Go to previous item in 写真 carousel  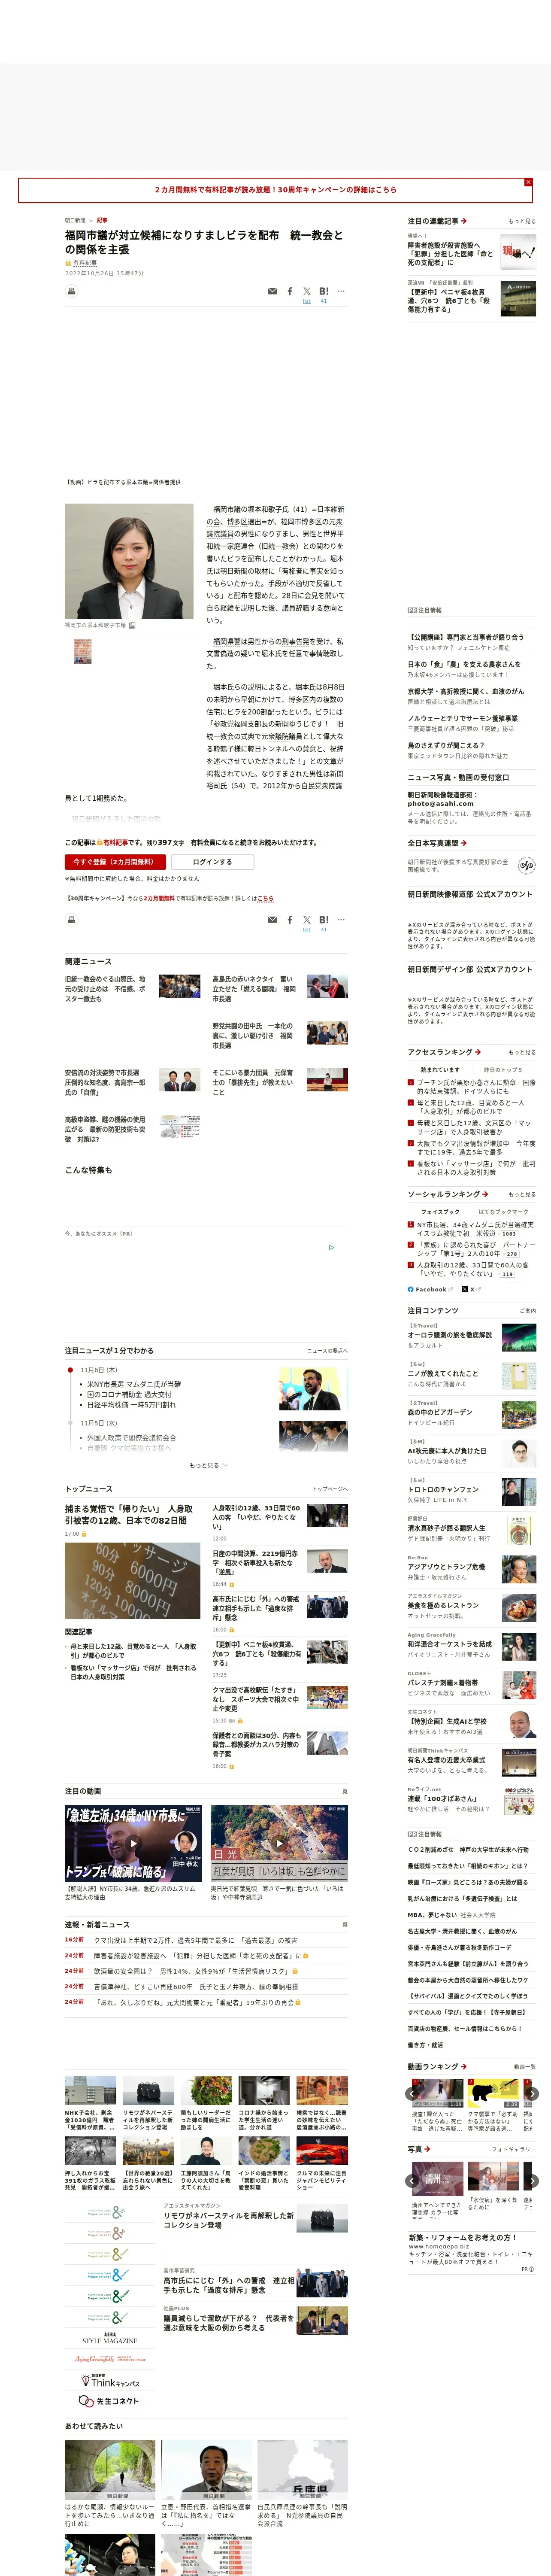point(411,2180)
